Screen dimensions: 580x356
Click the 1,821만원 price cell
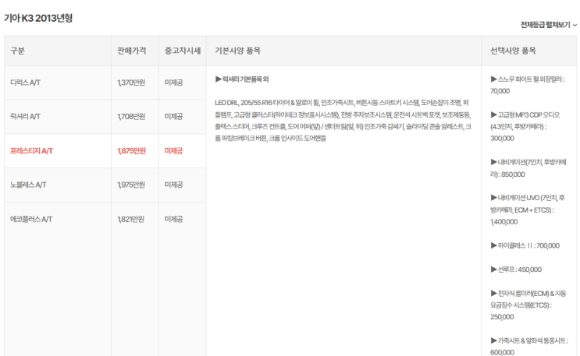131,219
